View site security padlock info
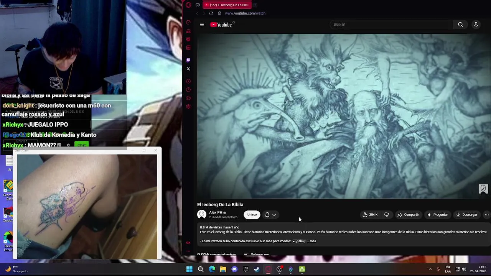This screenshot has height=276, width=491. pyautogui.click(x=219, y=13)
